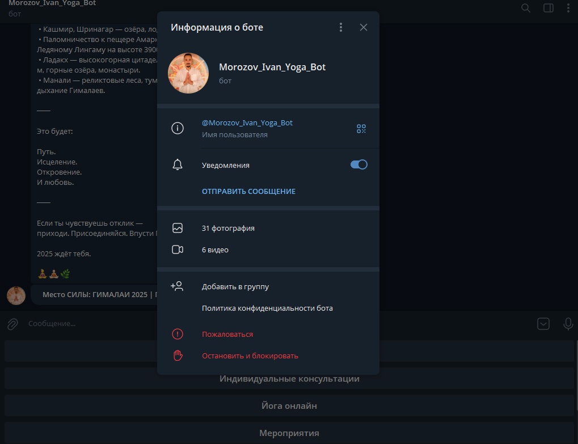This screenshot has height=444, width=578.
Task: Click Место СИЛЫ: ГИМАЛАИ 2025 inline button
Action: point(95,294)
